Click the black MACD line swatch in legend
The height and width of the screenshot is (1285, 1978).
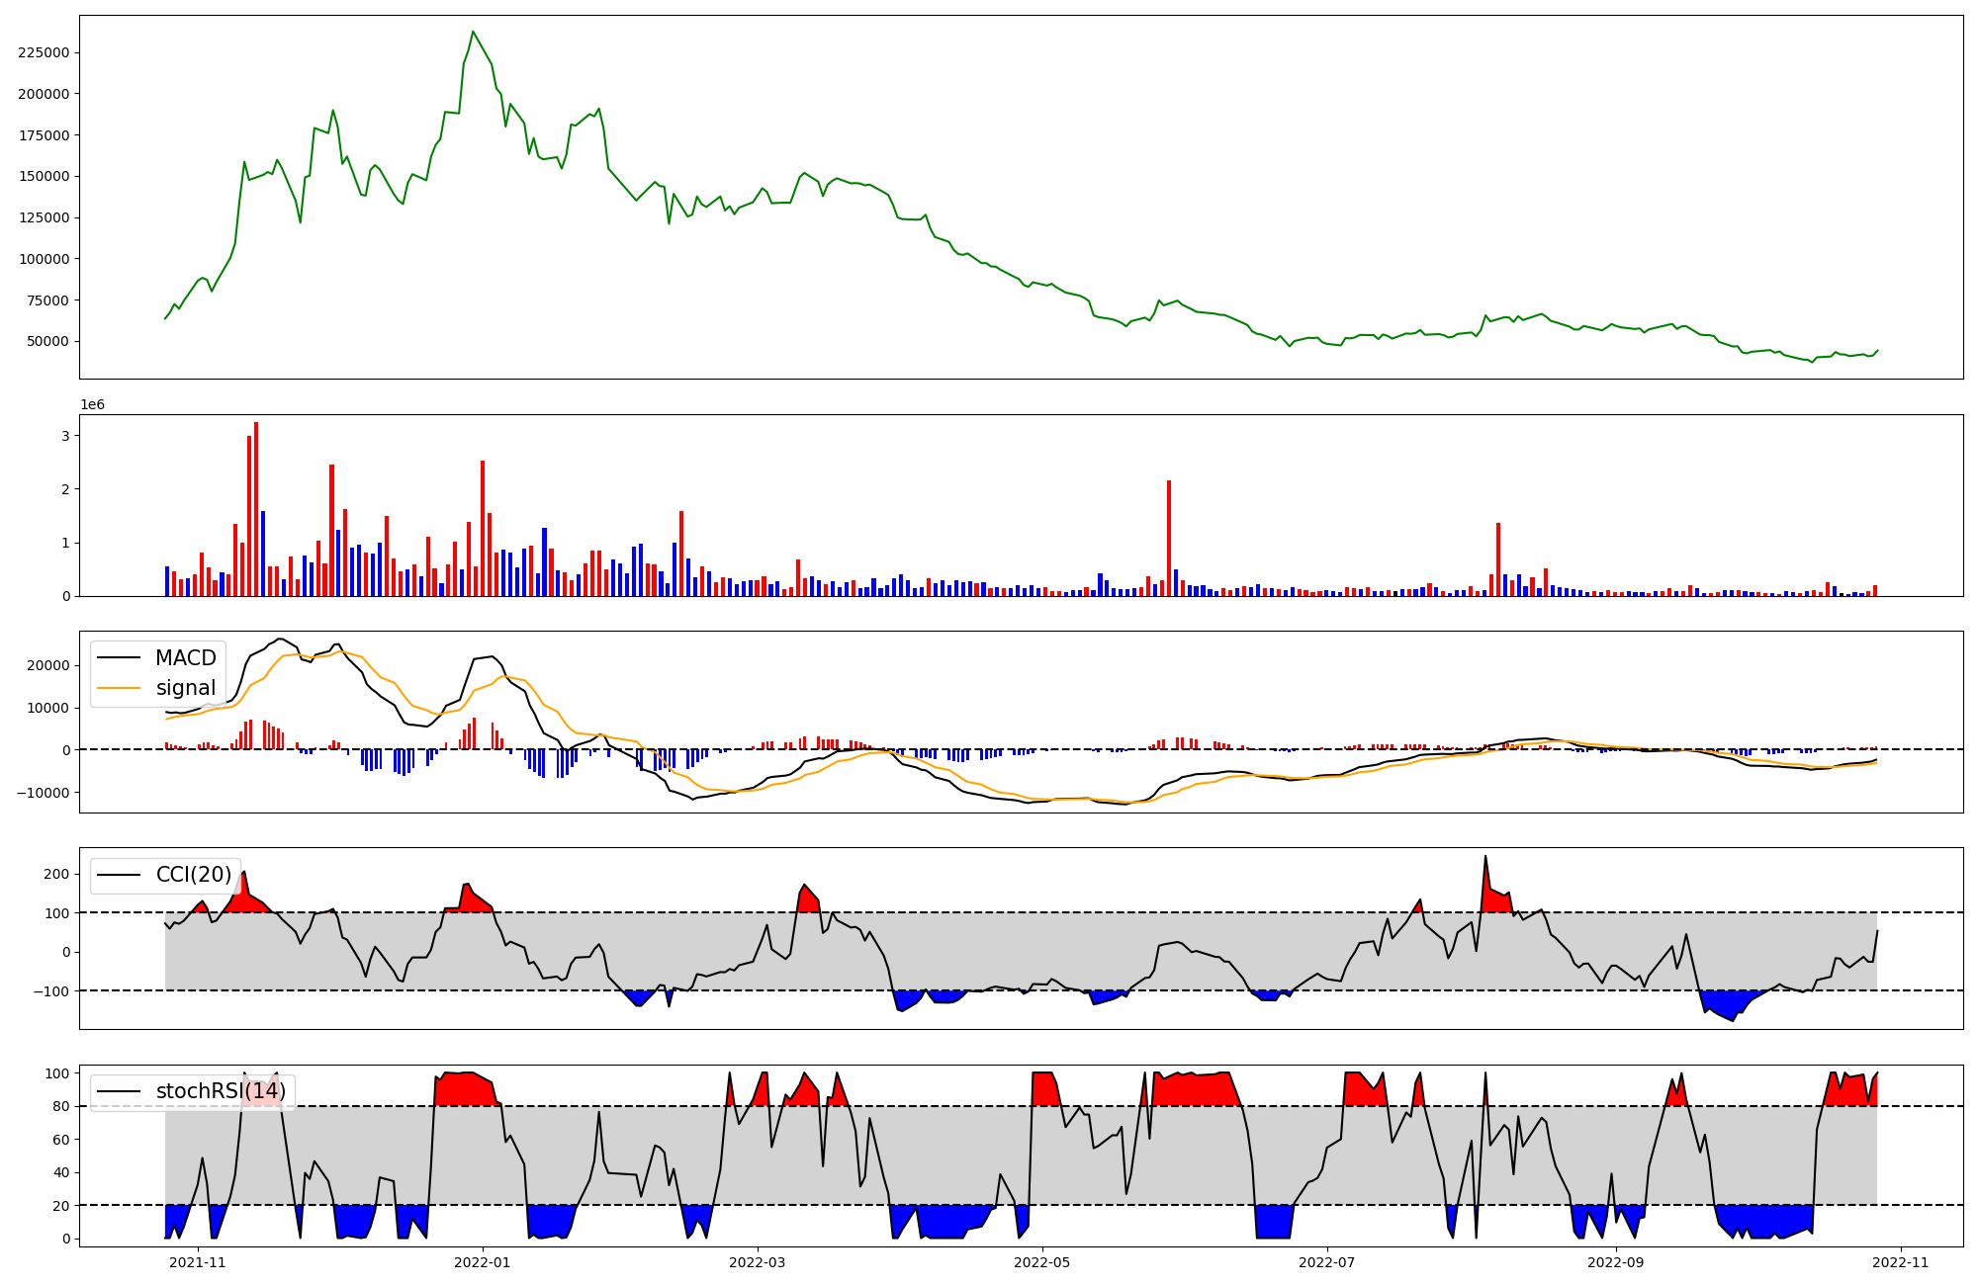(x=118, y=658)
